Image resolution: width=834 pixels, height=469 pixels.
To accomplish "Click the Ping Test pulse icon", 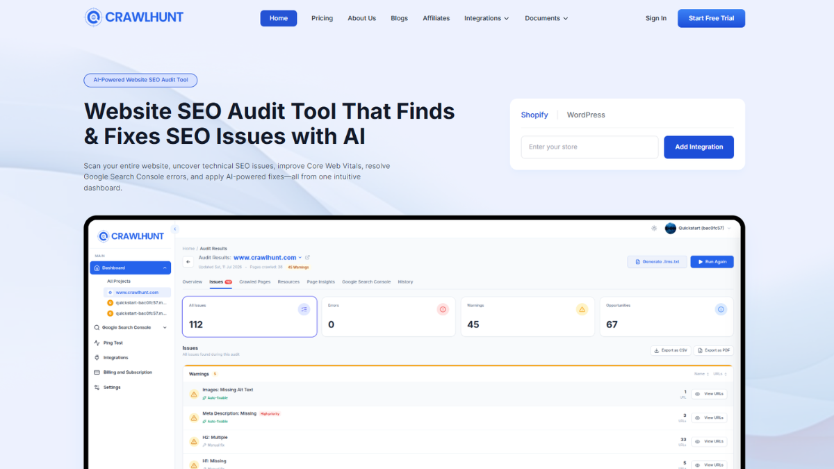I will click(x=97, y=343).
